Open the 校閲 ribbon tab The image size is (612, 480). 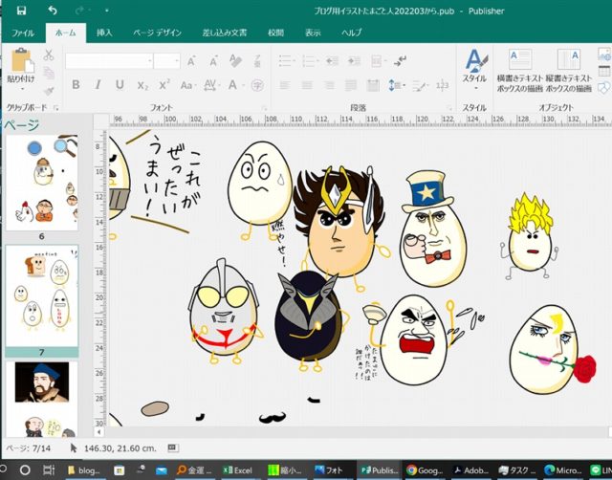(275, 33)
